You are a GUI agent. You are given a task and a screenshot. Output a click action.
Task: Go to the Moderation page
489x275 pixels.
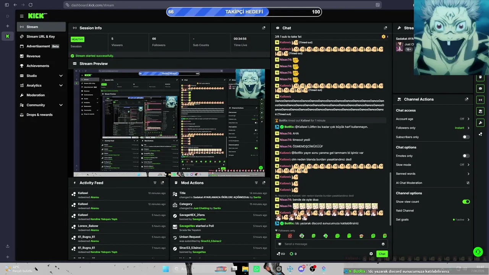pos(41,95)
